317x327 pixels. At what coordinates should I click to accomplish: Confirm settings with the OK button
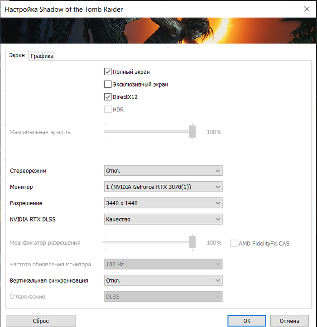pyautogui.click(x=247, y=321)
